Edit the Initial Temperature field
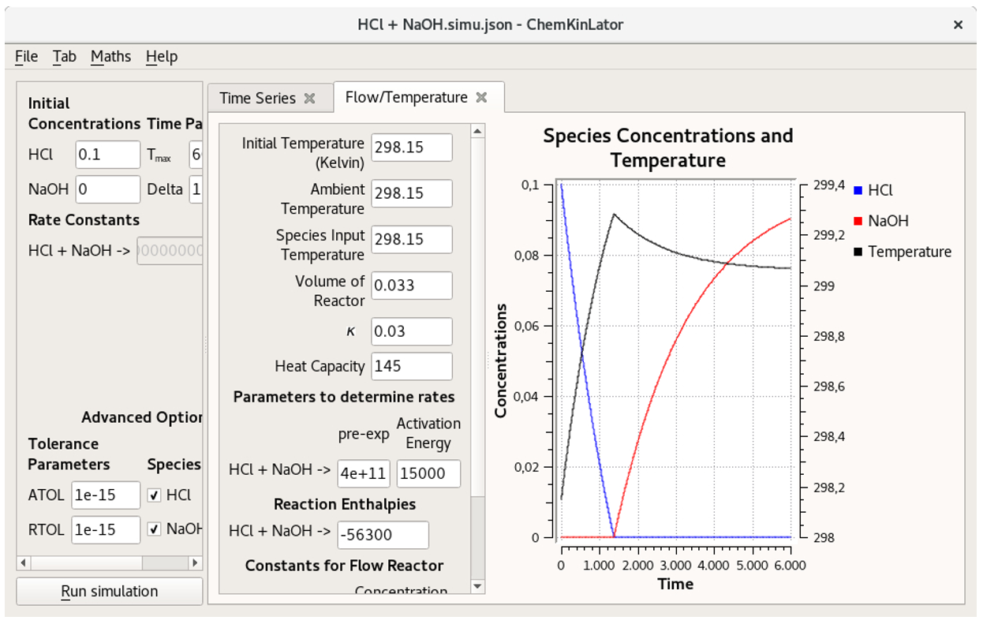Image resolution: width=983 pixels, height=624 pixels. pos(411,147)
